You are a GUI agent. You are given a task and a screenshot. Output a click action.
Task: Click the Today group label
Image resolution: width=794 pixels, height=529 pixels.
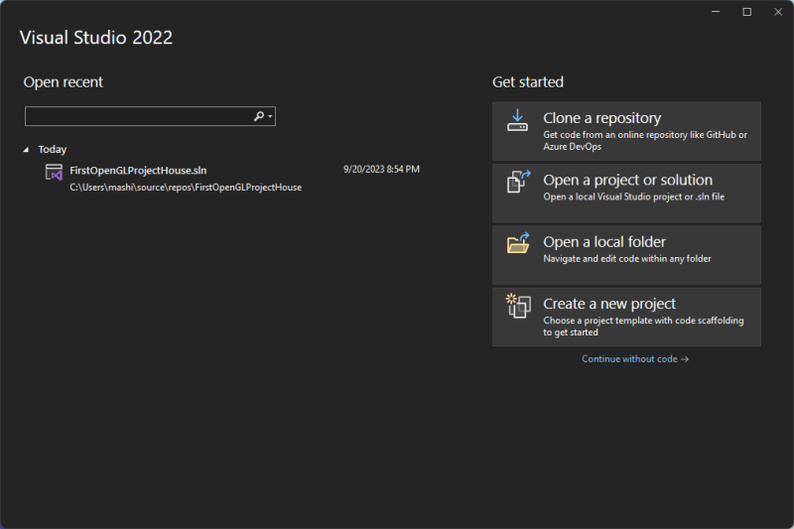(x=53, y=149)
